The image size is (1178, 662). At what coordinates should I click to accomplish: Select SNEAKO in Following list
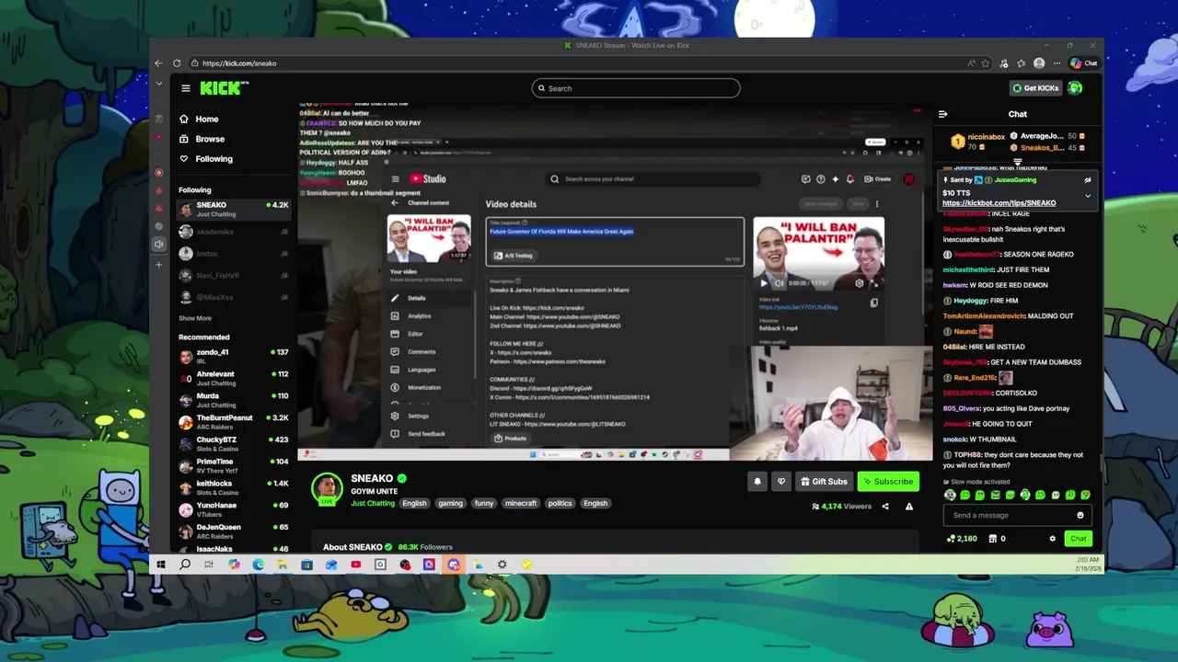[232, 209]
